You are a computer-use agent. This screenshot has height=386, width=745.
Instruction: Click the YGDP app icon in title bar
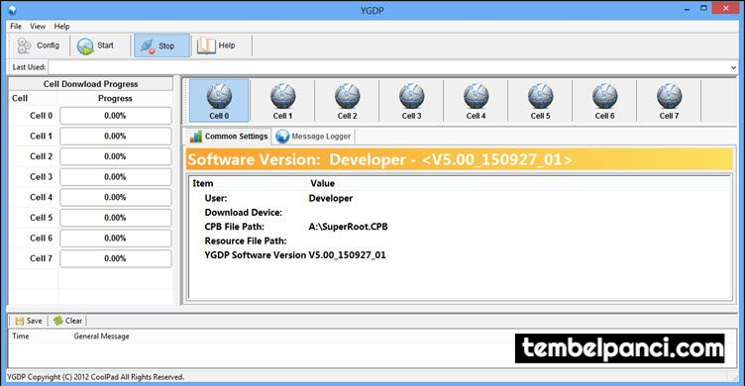pyautogui.click(x=12, y=9)
